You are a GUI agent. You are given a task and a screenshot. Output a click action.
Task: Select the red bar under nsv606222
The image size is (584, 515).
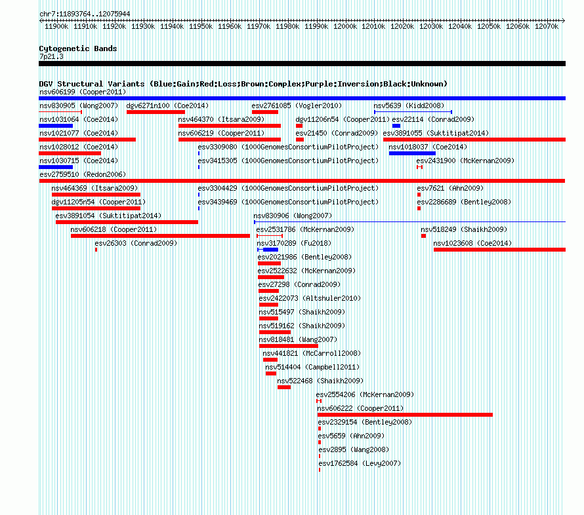point(405,415)
